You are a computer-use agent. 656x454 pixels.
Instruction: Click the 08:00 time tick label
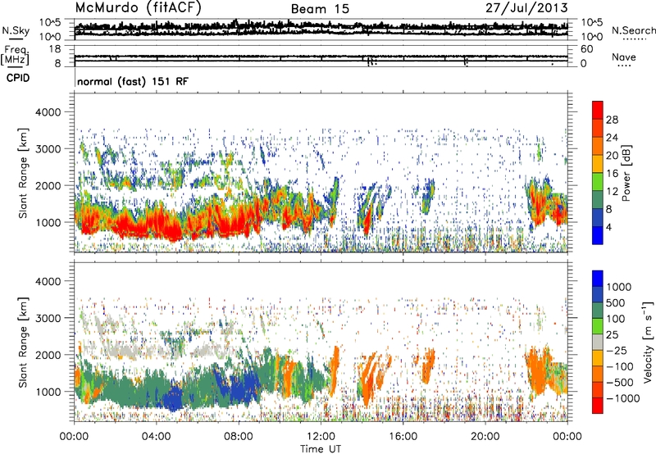point(239,437)
